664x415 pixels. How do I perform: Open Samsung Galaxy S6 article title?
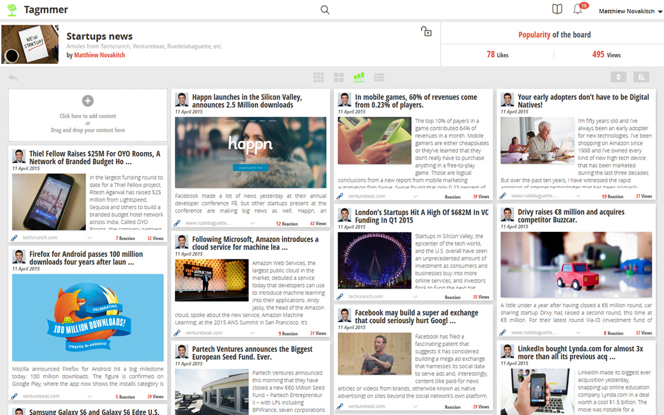(x=94, y=412)
